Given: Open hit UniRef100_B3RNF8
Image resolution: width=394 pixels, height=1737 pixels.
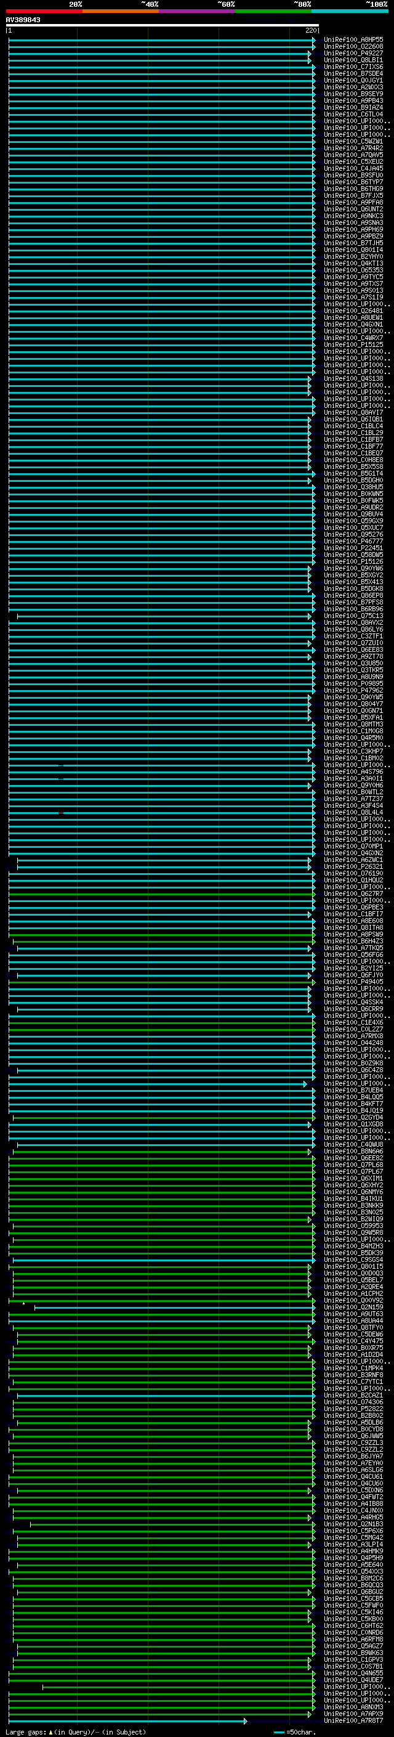Looking at the screenshot, I should click(x=353, y=1375).
